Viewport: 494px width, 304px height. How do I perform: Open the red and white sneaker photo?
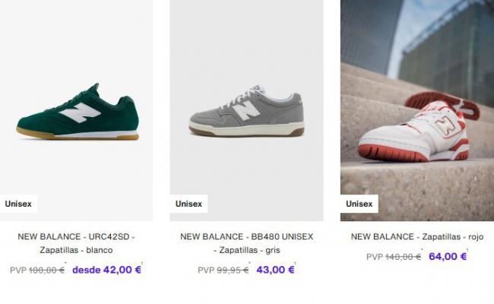pos(417,110)
